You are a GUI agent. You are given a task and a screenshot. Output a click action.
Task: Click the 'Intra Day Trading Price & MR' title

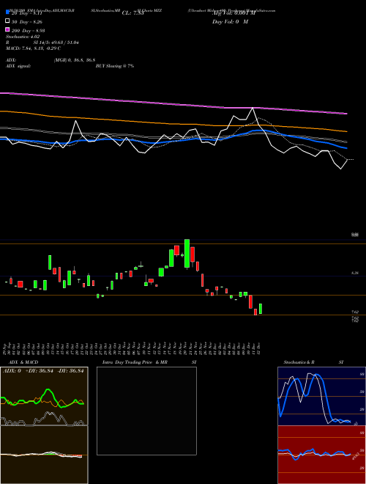[135, 362]
